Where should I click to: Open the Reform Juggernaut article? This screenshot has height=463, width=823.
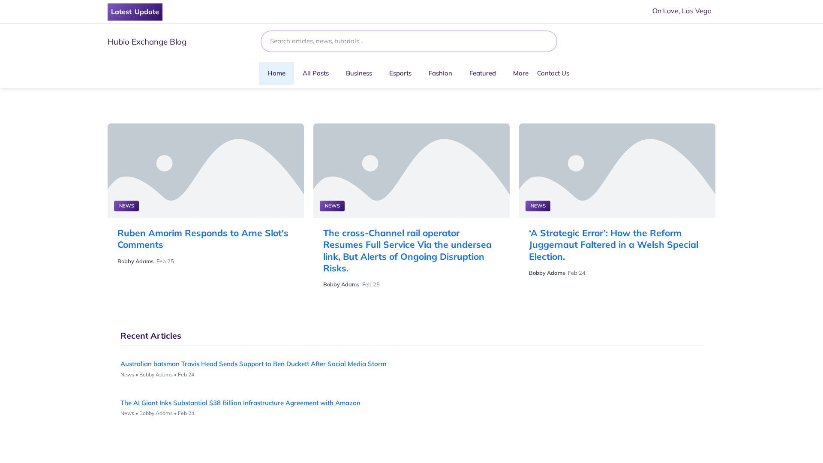coord(613,244)
